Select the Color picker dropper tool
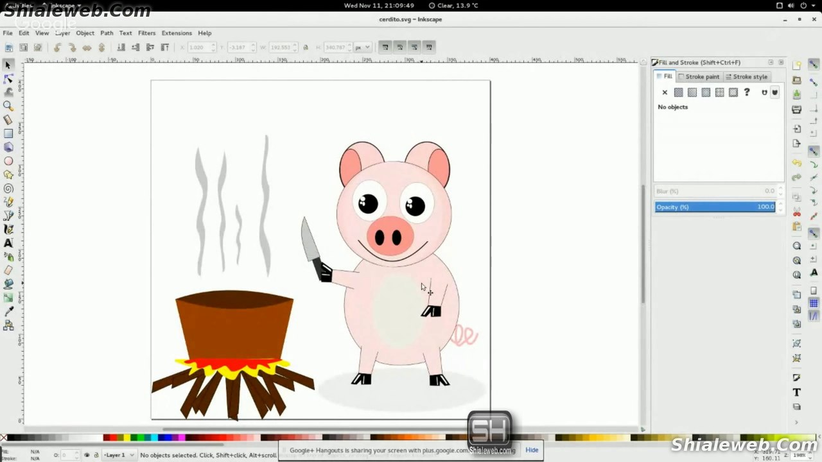This screenshot has height=462, width=822. click(8, 311)
